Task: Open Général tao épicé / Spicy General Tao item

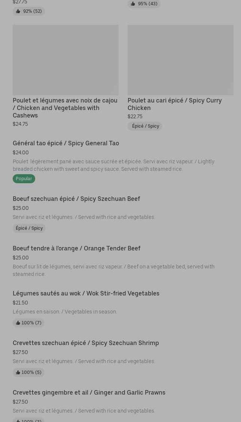Action: (66, 143)
